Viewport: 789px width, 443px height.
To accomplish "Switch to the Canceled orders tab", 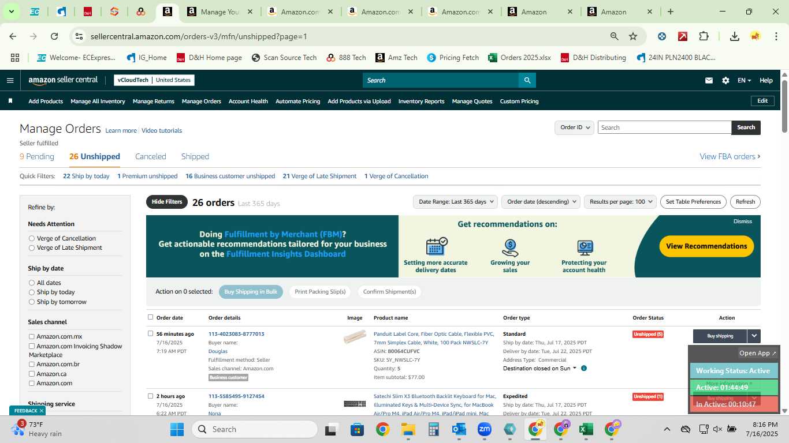I will pos(151,156).
